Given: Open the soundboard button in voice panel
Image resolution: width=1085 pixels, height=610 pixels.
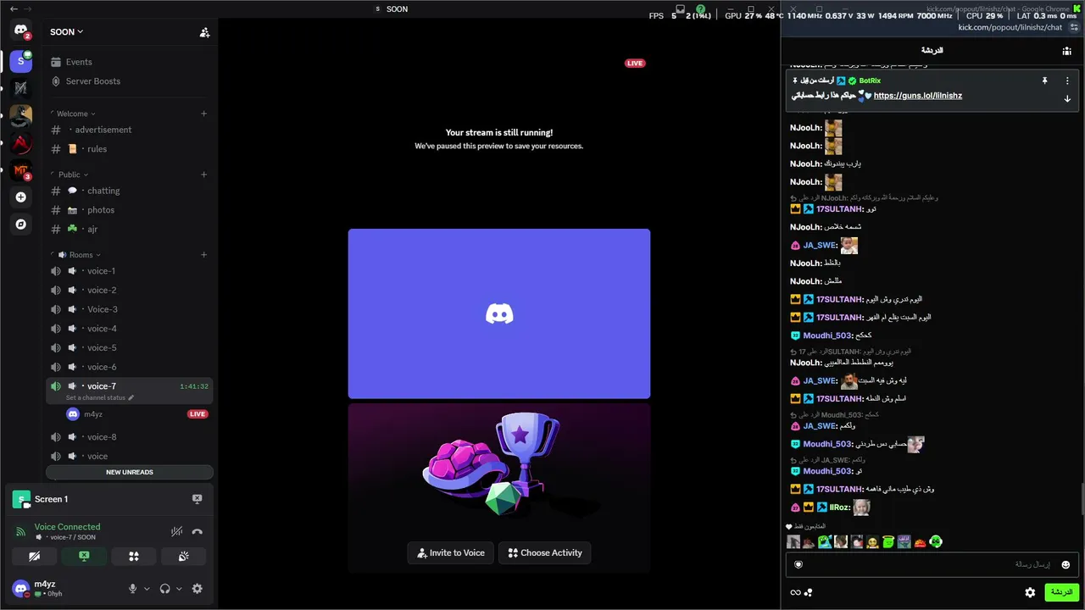Looking at the screenshot, I should (183, 557).
